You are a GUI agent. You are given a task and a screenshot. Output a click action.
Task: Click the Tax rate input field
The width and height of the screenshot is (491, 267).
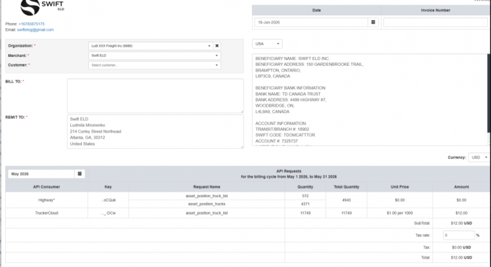(459, 235)
